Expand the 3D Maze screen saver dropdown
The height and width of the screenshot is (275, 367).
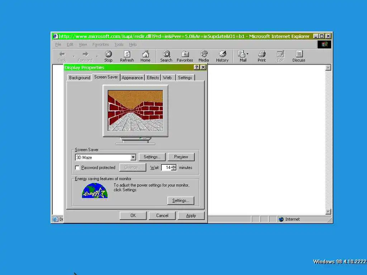pyautogui.click(x=133, y=158)
